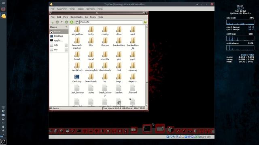Select Applic... entry in the Places sidebar

tap(59, 40)
